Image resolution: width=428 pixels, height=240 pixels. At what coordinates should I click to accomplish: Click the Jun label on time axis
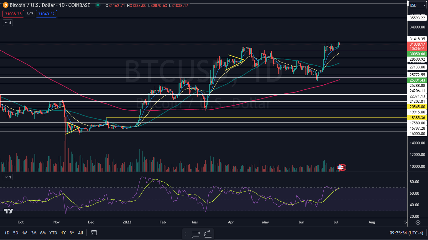301,222
